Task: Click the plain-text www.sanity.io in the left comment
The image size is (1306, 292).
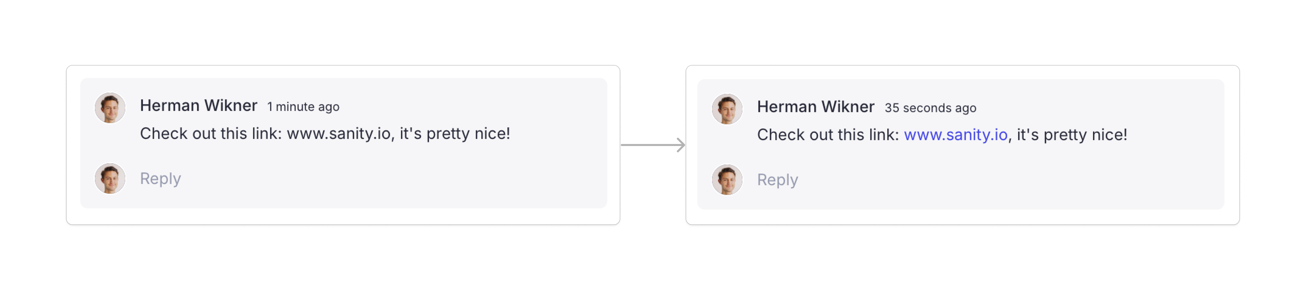Action: [x=338, y=134]
